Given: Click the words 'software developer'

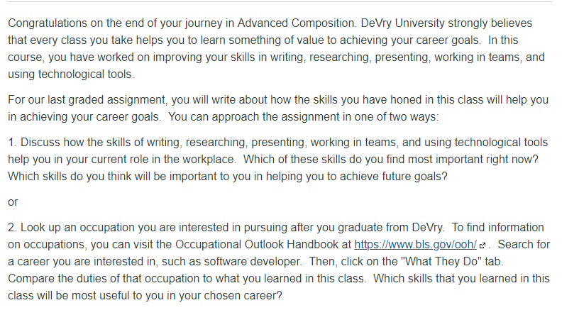Looking at the screenshot, I should [x=253, y=261].
